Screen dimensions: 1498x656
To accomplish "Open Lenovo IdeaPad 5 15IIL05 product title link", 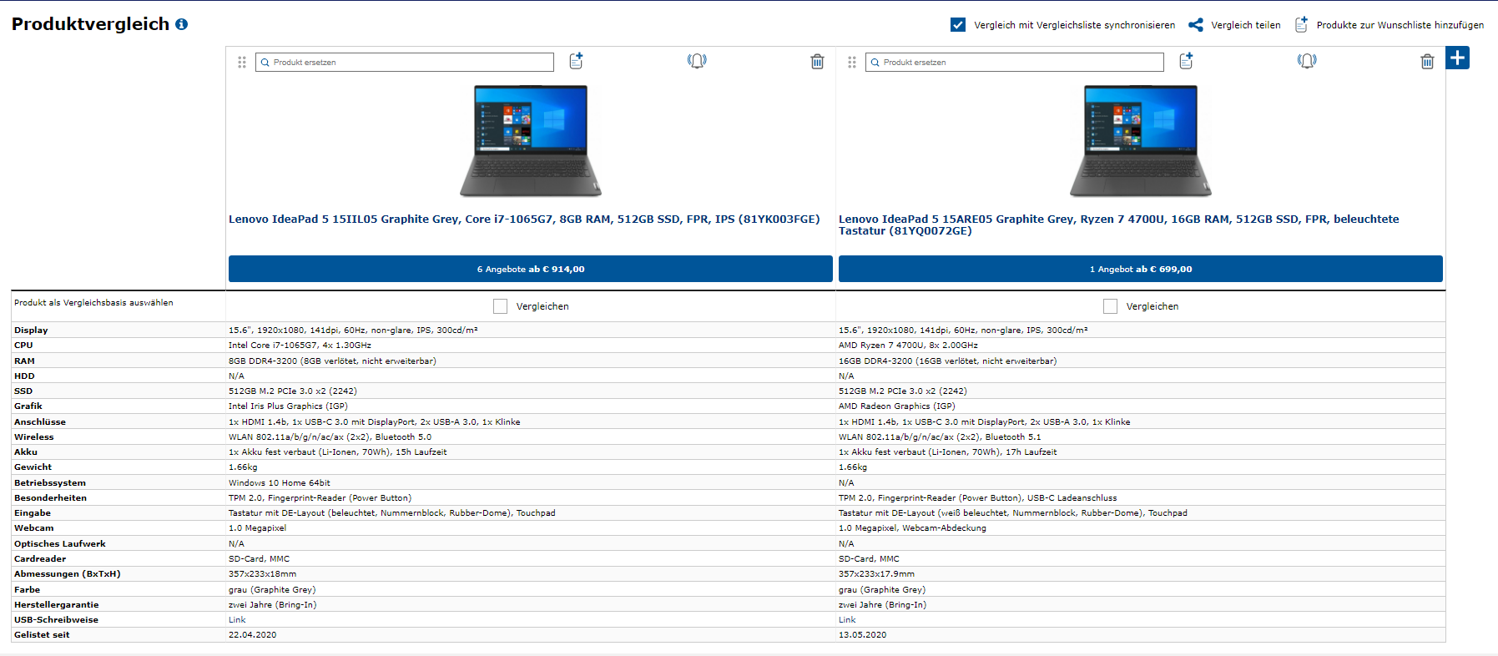I will [524, 220].
